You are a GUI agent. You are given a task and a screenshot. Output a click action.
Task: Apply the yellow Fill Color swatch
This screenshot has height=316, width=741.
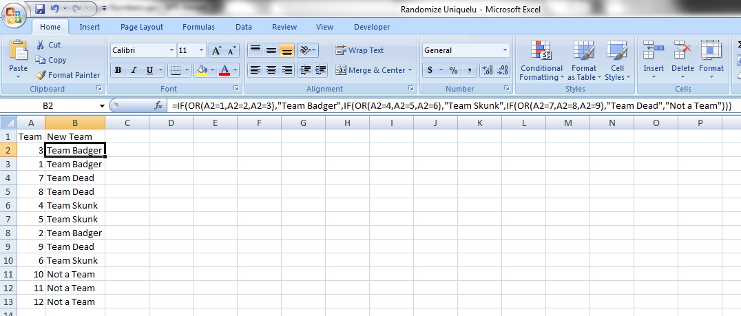point(202,70)
